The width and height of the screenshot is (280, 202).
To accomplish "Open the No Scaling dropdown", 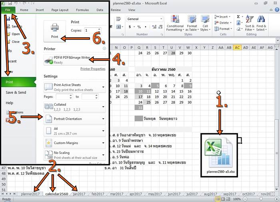I will [x=75, y=155].
